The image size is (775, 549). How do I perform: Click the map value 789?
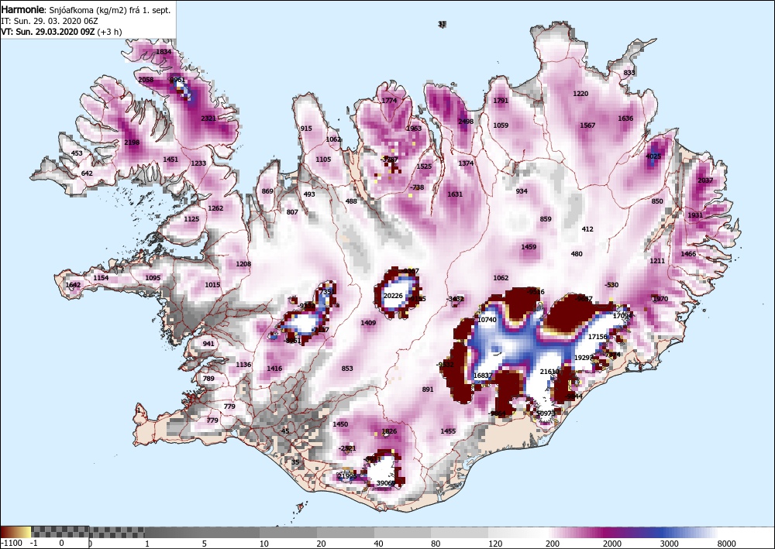[x=208, y=379]
